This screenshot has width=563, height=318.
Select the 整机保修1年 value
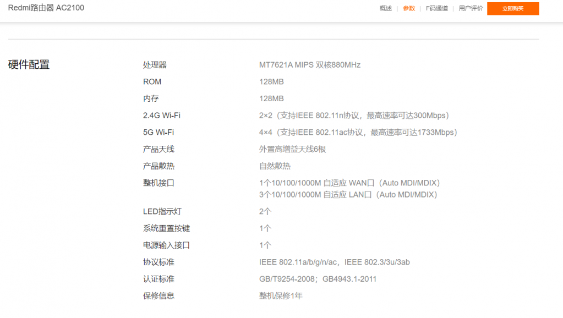[x=281, y=296]
